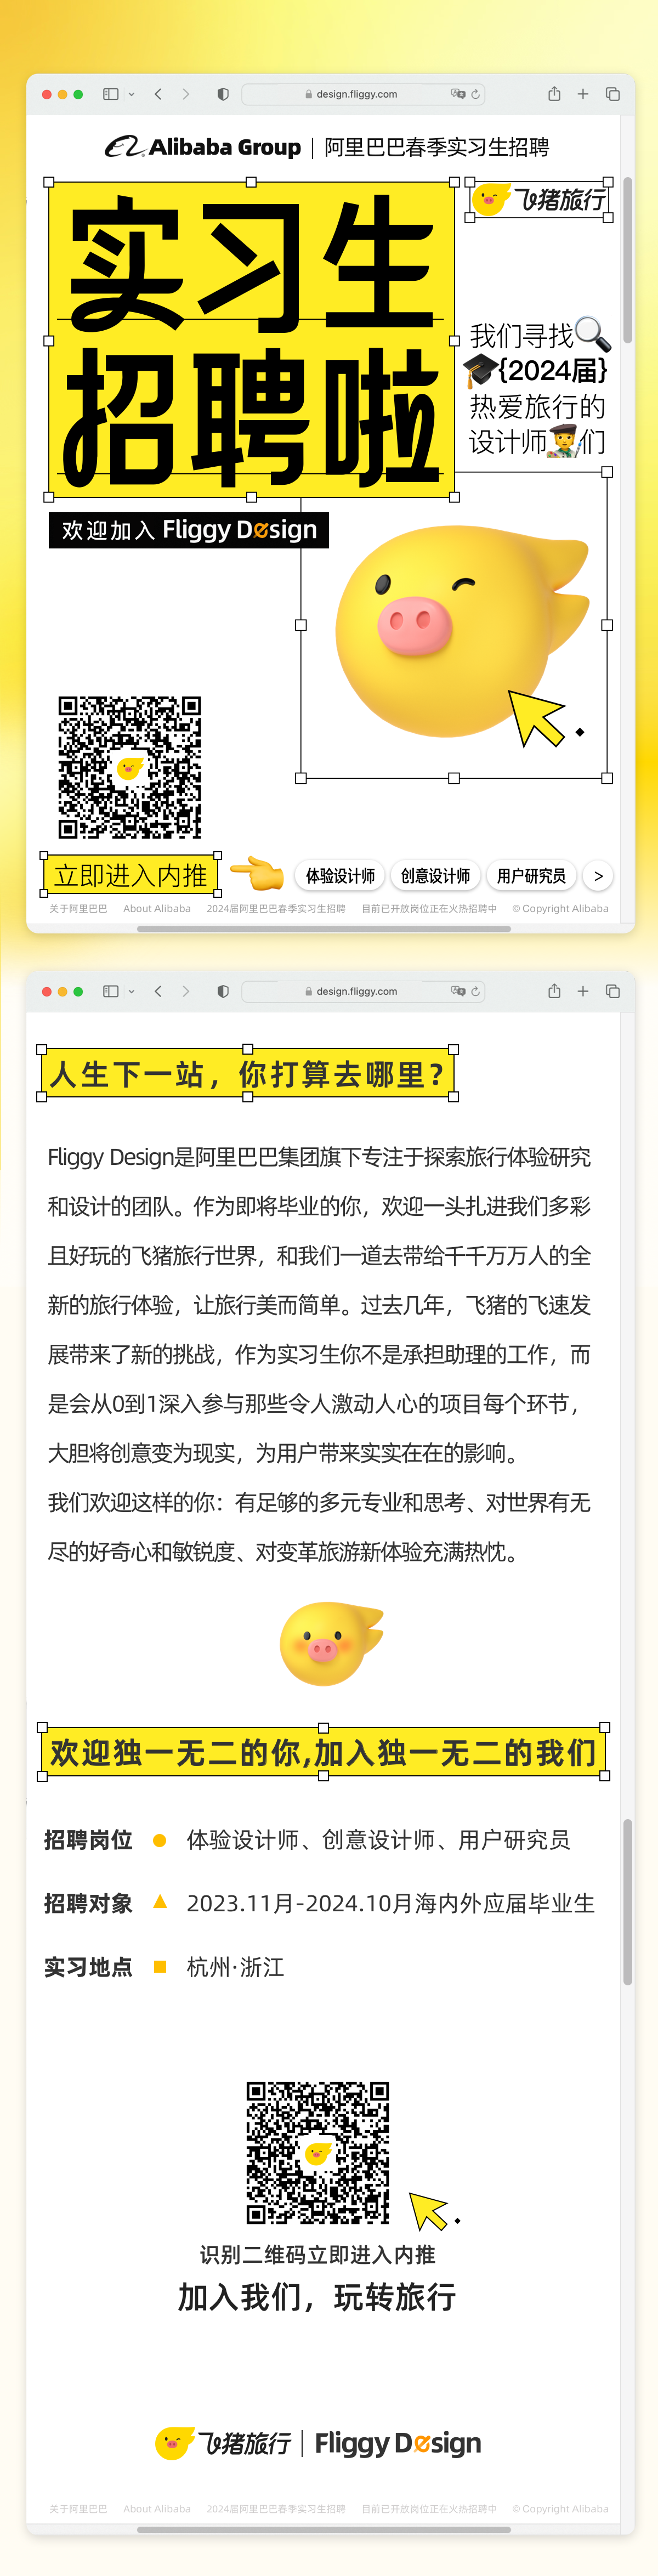Click the > arrow to show more role pills
The height and width of the screenshot is (2576, 658).
click(x=598, y=876)
